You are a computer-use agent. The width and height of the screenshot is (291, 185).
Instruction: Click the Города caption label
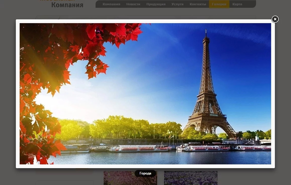pyautogui.click(x=145, y=173)
